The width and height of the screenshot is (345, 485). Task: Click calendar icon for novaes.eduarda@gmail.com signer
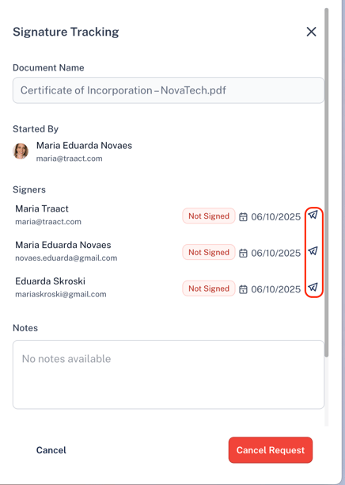[244, 253]
